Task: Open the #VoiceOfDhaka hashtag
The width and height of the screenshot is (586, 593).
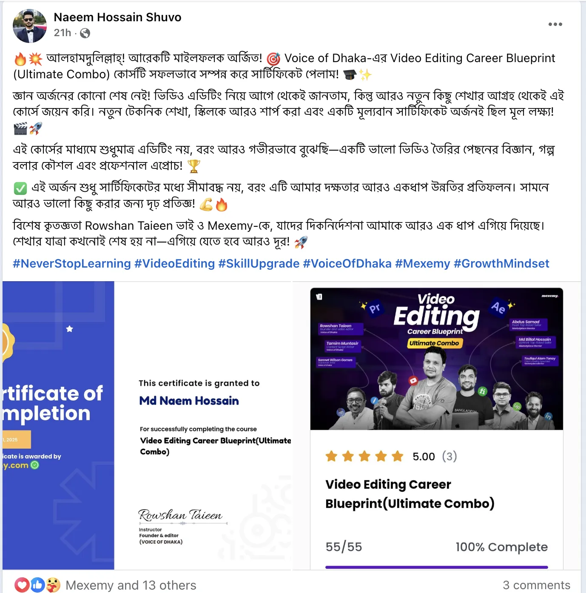Action: point(347,264)
